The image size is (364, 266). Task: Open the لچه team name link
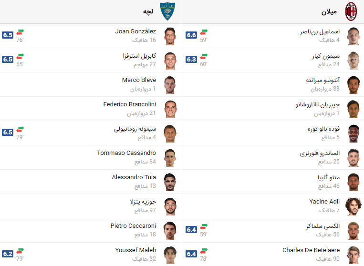point(148,11)
